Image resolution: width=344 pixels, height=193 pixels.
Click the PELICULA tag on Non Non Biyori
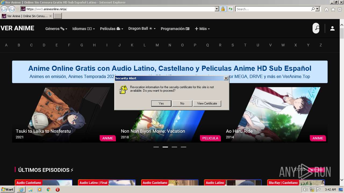(210, 138)
